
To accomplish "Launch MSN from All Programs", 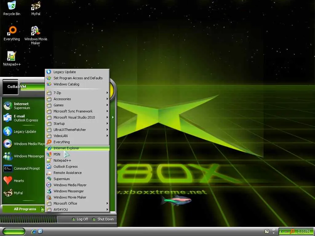I will (x=77, y=154).
